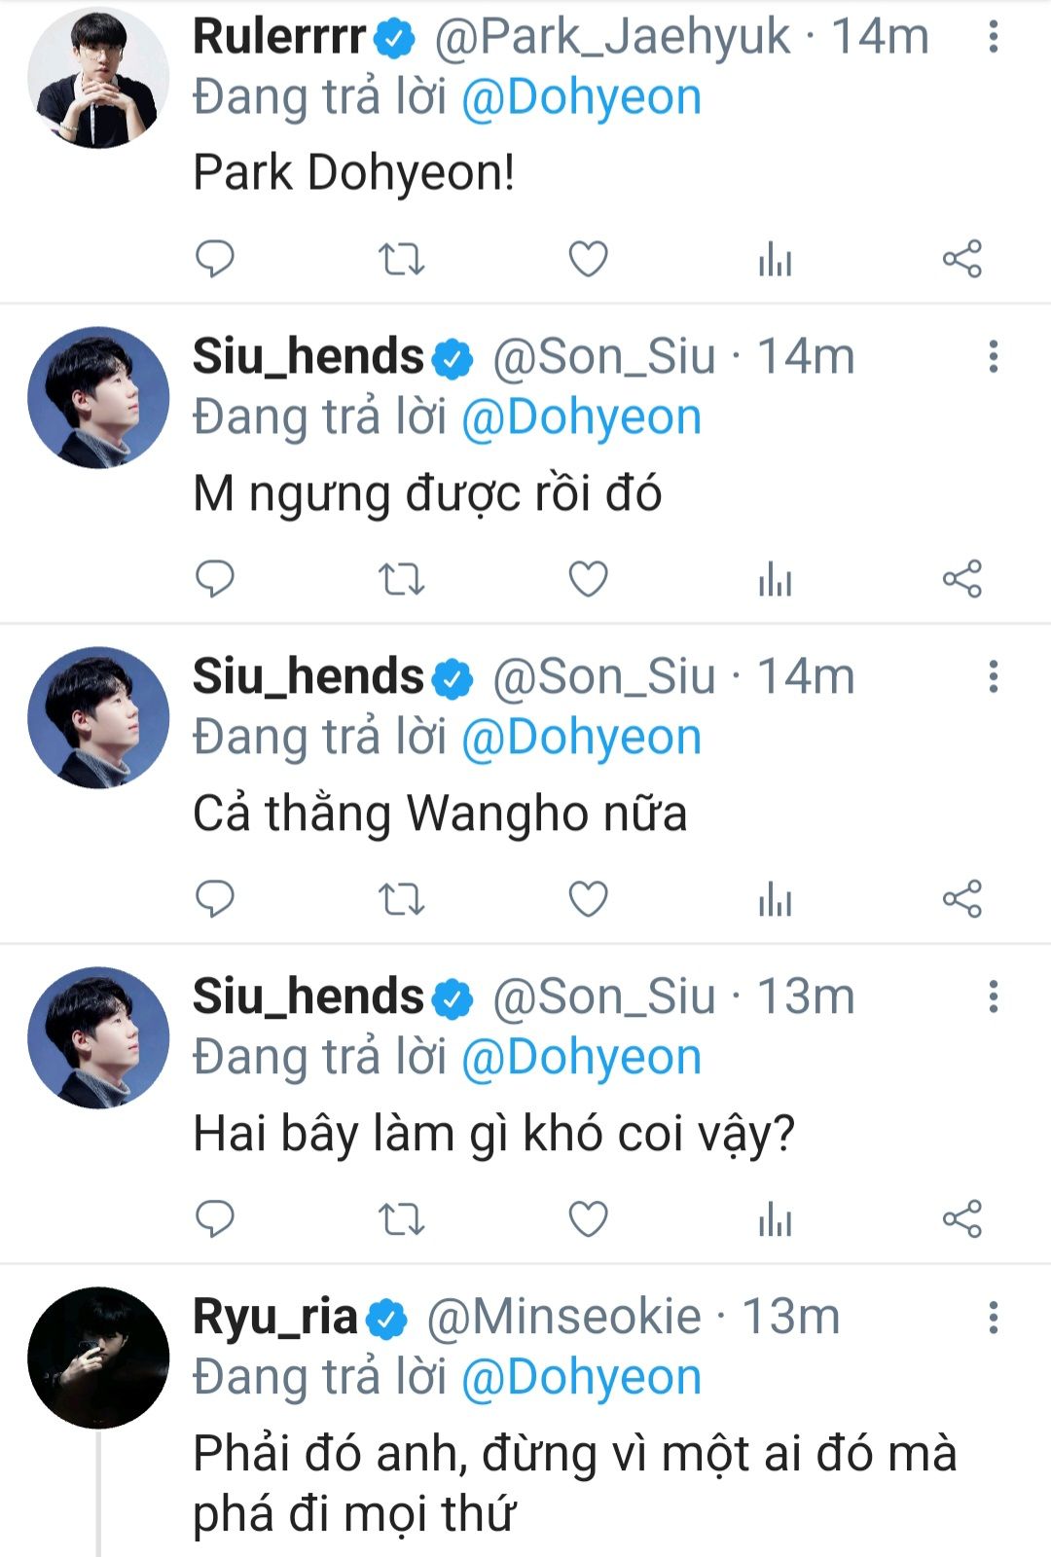Open more options on "Cả thằng Wangho nữa" tweet
Image resolution: width=1051 pixels, height=1557 pixels.
(x=993, y=677)
